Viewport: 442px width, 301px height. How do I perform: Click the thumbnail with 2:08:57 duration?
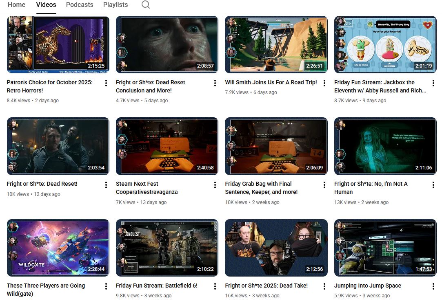(167, 44)
